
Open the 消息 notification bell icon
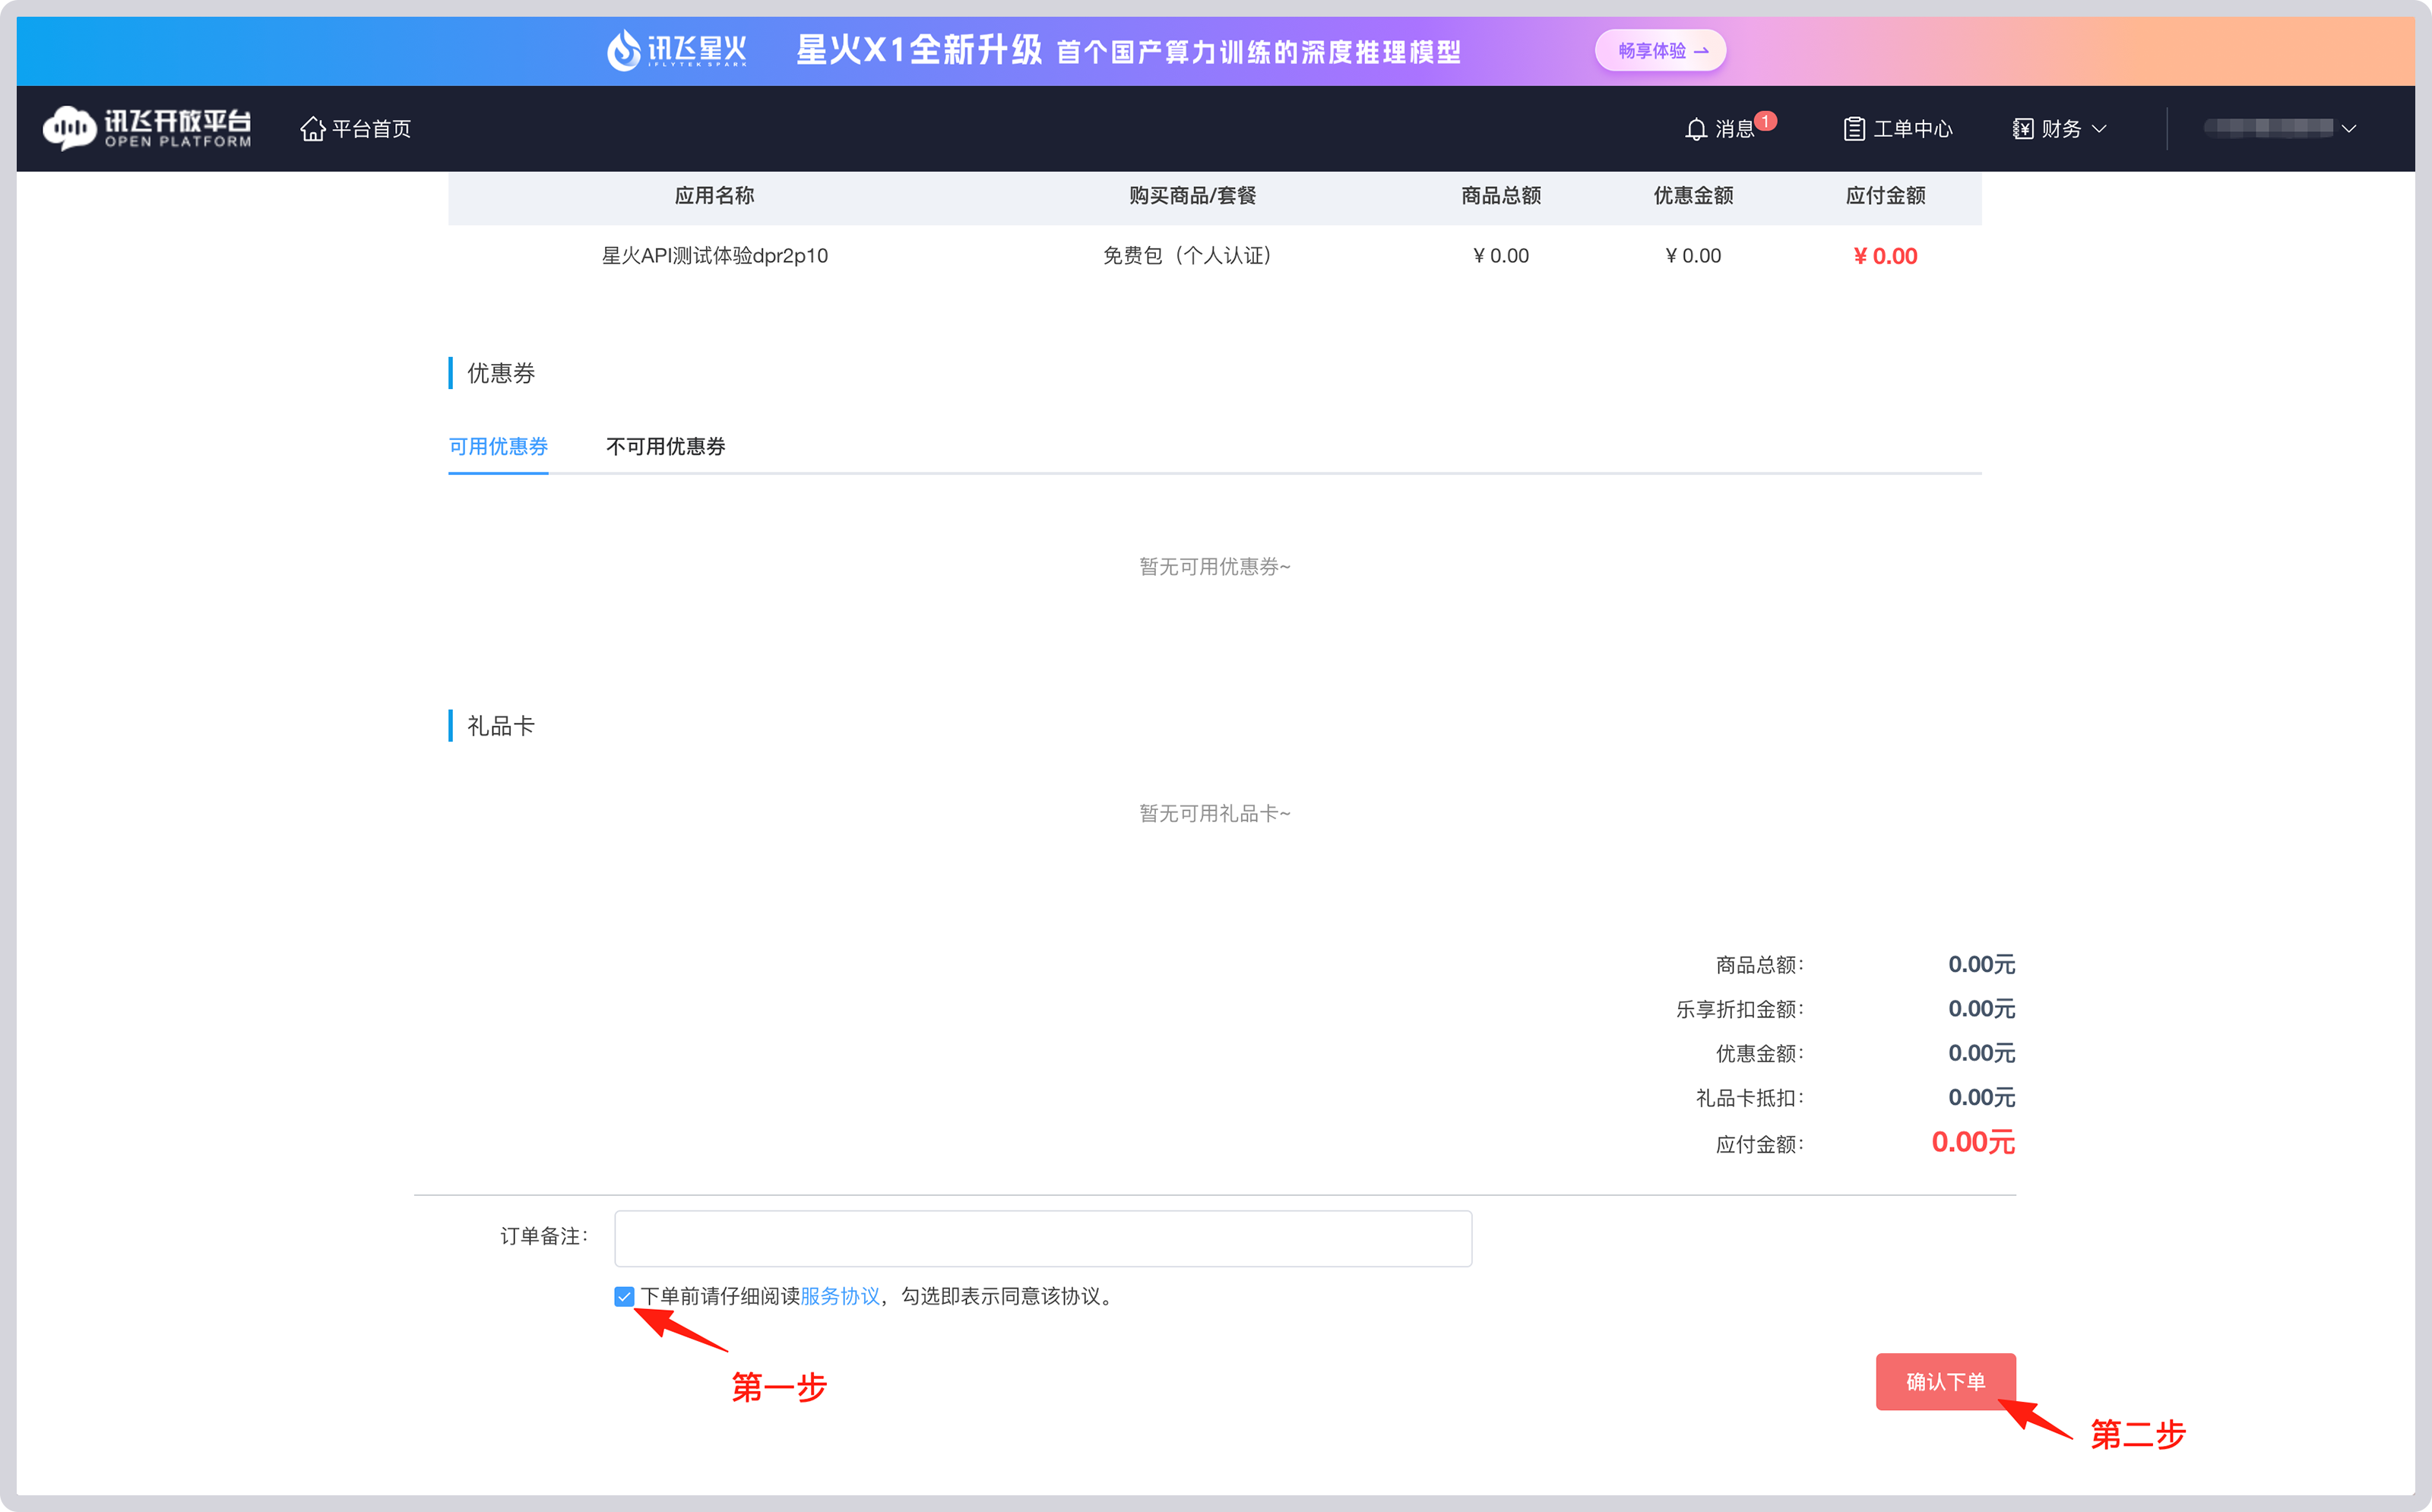(1696, 129)
